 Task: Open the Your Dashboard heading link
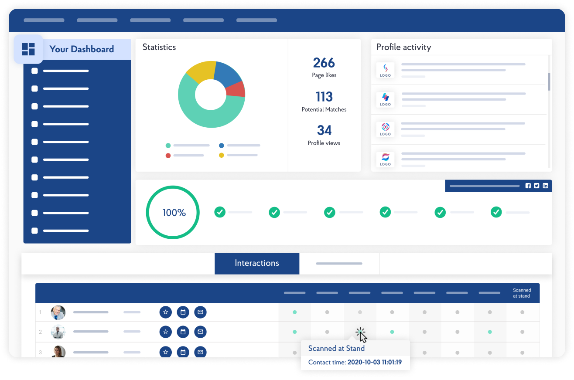(x=82, y=49)
